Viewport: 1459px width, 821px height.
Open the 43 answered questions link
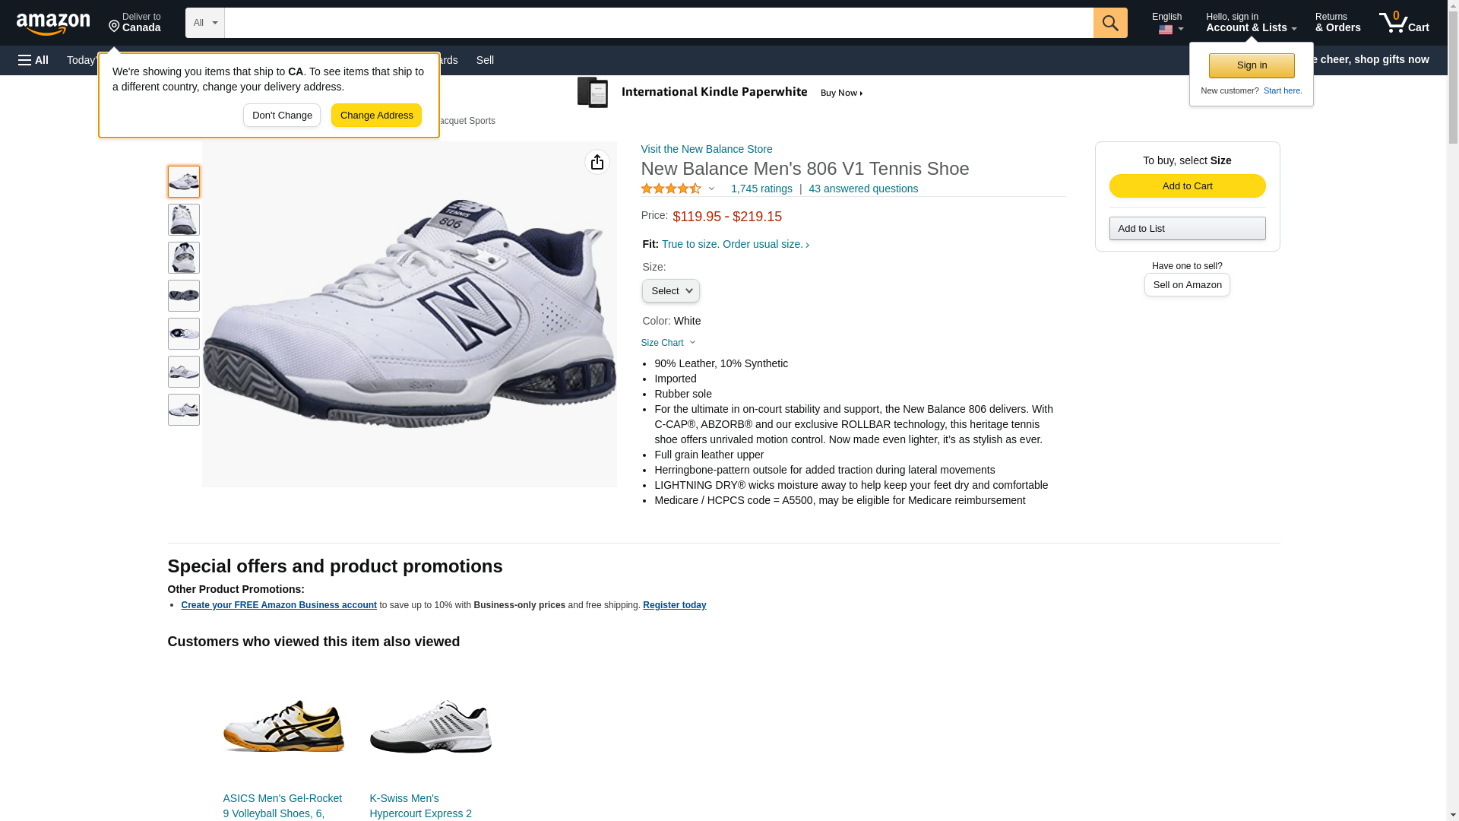pyautogui.click(x=862, y=189)
